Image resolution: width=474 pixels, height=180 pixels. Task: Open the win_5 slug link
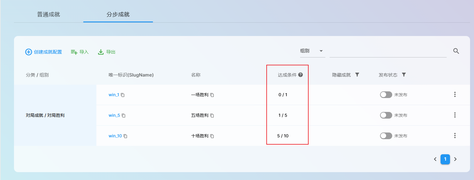114,115
